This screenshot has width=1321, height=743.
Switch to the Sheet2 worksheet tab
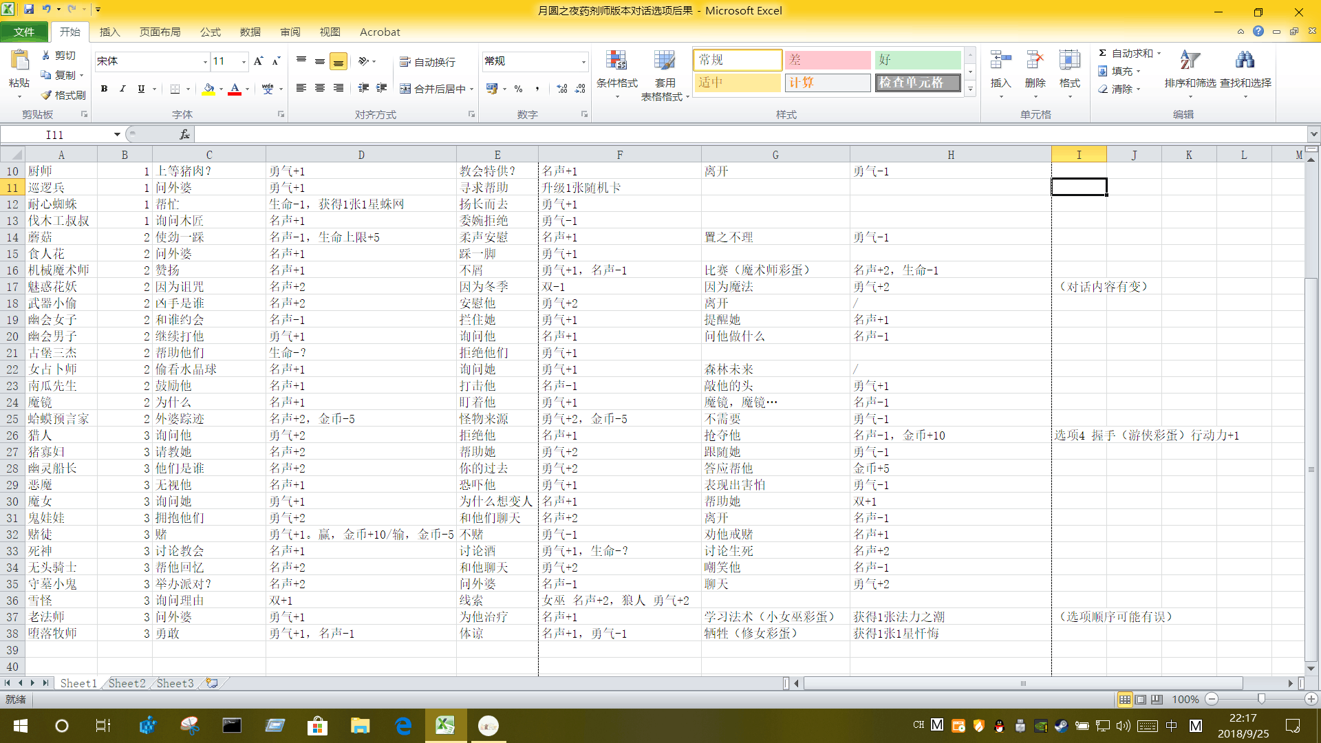(127, 683)
